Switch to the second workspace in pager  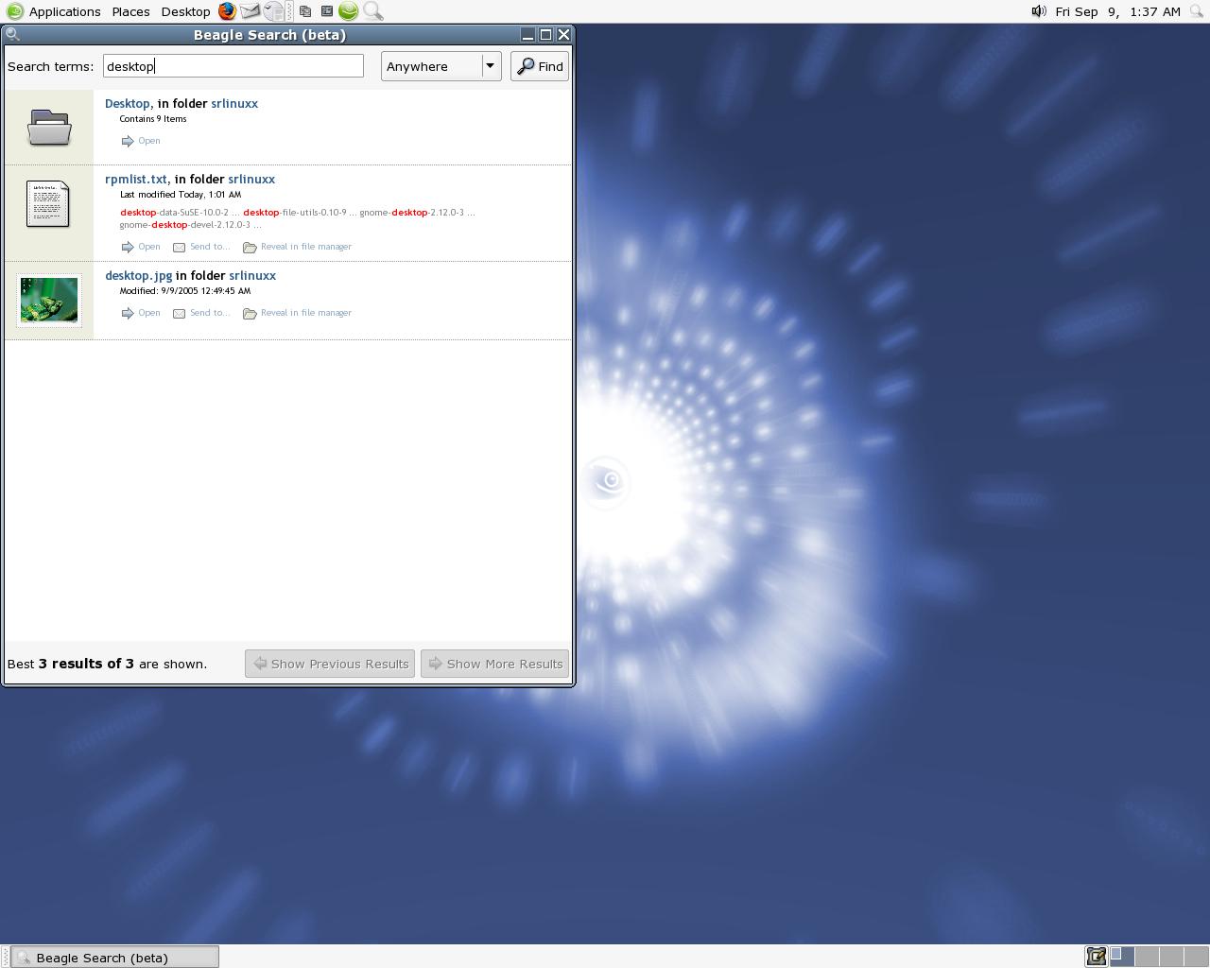coord(1147,957)
